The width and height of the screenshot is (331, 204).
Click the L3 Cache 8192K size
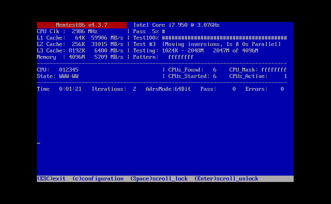[77, 50]
